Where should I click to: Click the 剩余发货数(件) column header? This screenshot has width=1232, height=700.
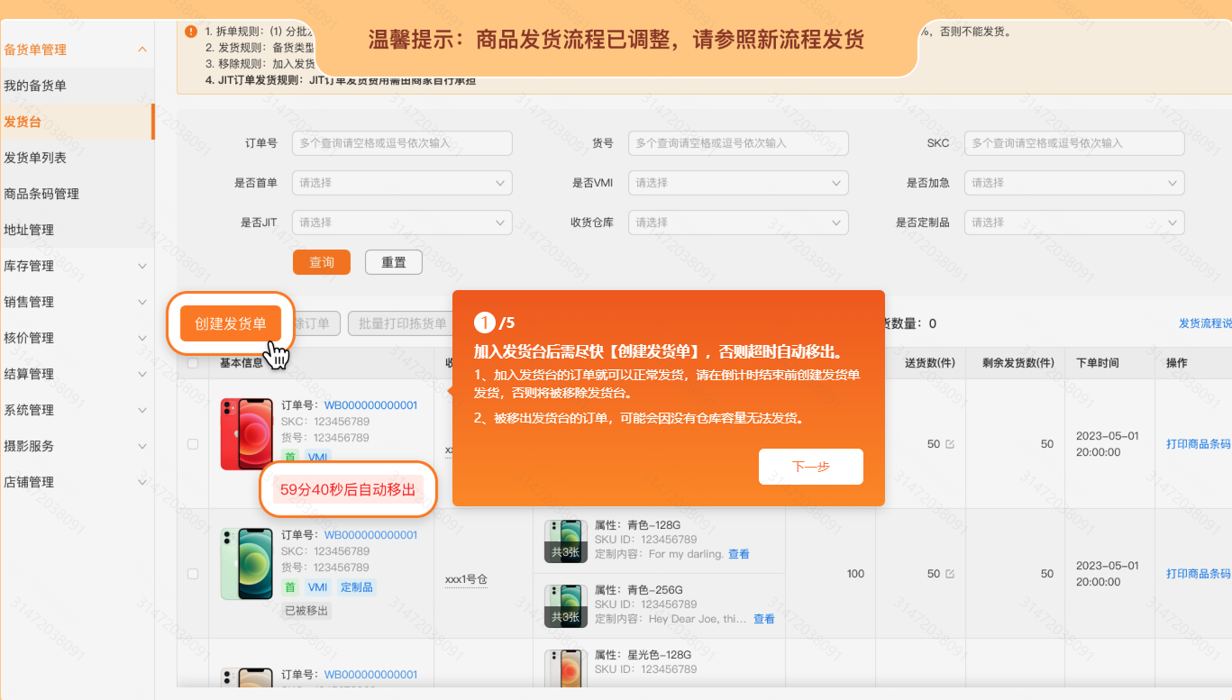click(x=1018, y=363)
